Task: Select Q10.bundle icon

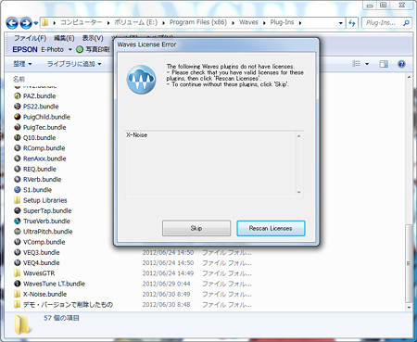Action: coord(18,137)
